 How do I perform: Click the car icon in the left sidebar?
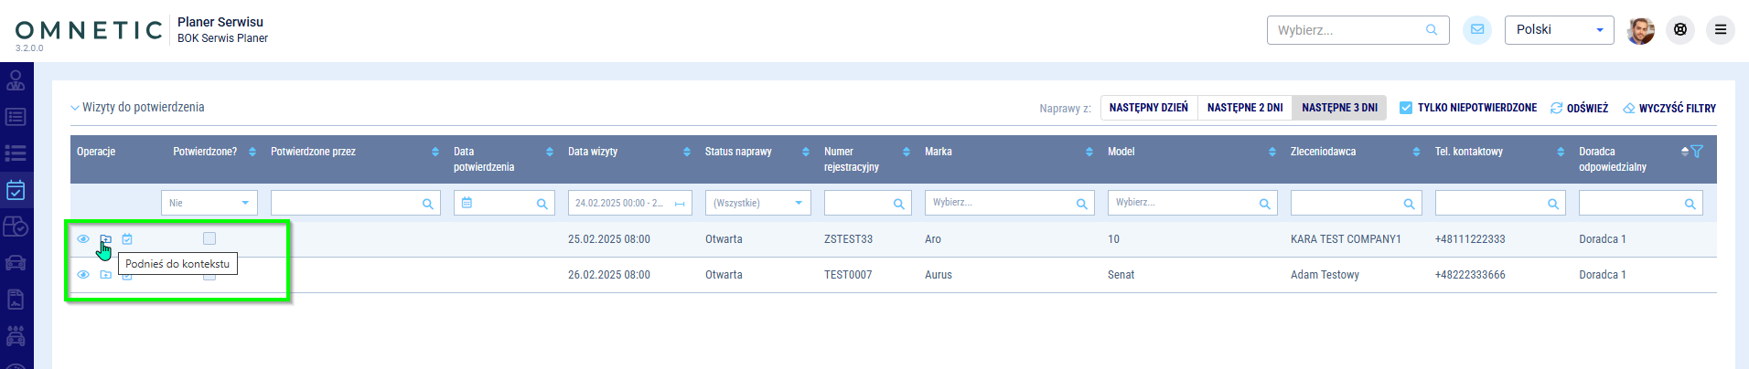pos(16,263)
